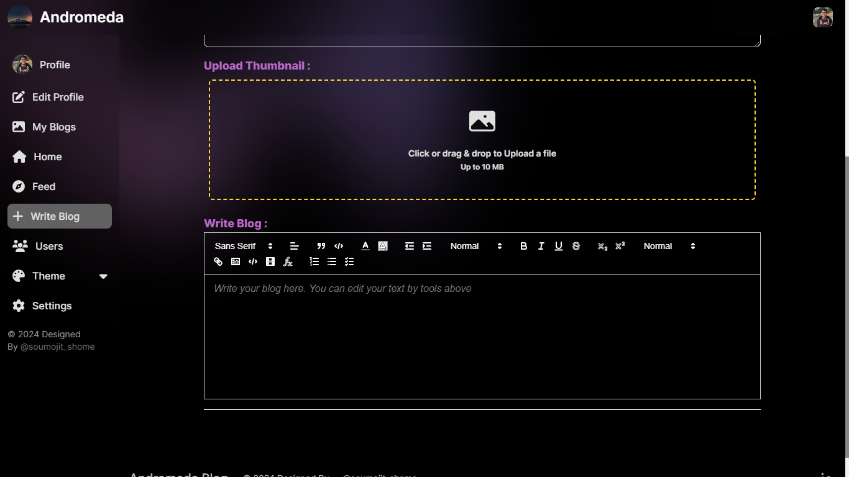This screenshot has height=477, width=849.
Task: Click the My Blogs image icon
Action: (19, 127)
